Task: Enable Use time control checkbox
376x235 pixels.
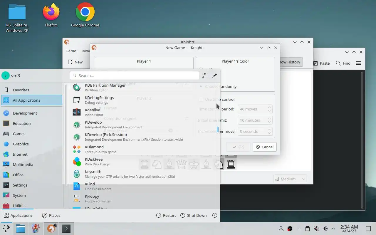Action: click(217, 99)
